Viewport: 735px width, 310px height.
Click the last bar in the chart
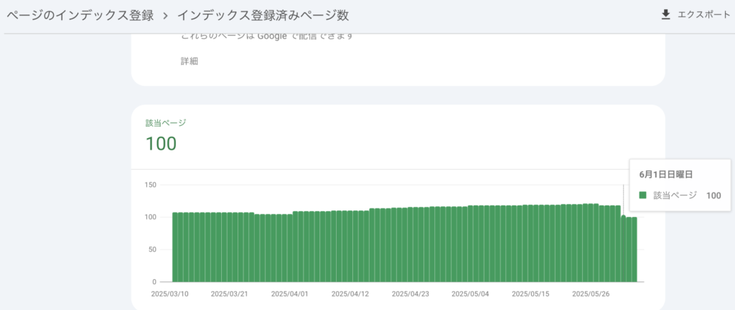(635, 250)
